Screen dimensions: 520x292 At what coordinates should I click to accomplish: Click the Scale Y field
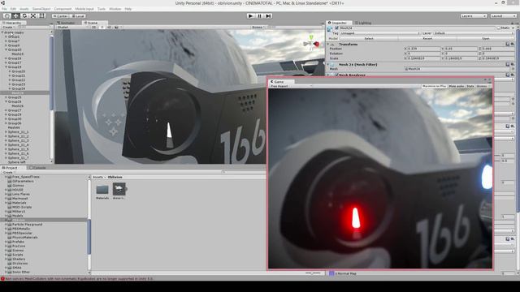click(461, 58)
